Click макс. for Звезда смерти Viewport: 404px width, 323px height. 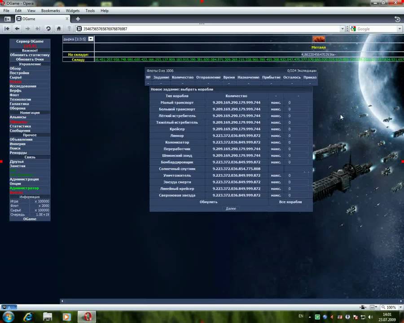click(x=276, y=182)
